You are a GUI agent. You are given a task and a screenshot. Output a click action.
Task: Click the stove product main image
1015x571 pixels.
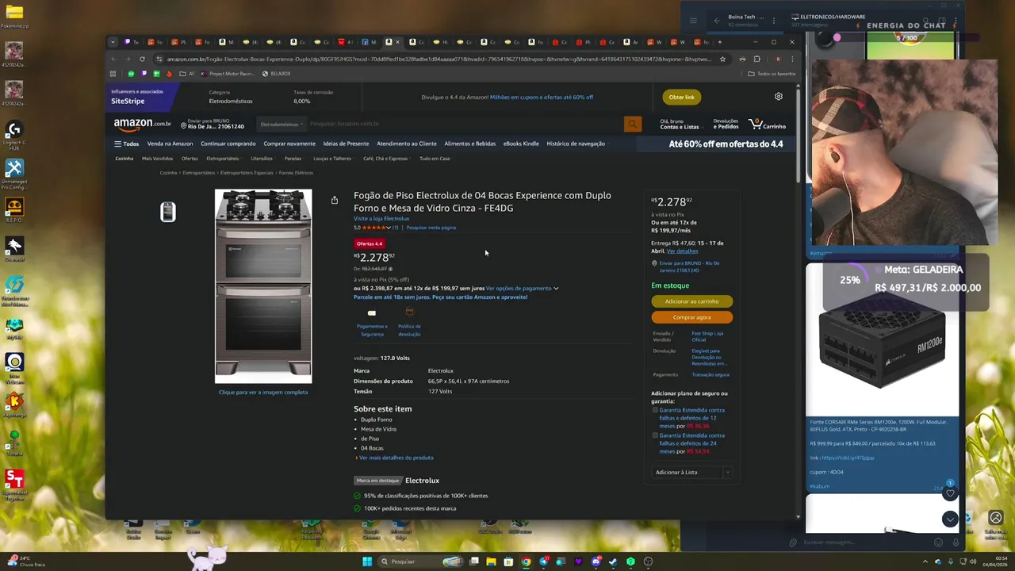[263, 285]
